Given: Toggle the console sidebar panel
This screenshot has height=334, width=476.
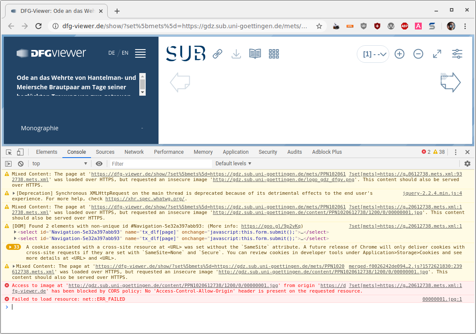Looking at the screenshot, I should (9, 164).
